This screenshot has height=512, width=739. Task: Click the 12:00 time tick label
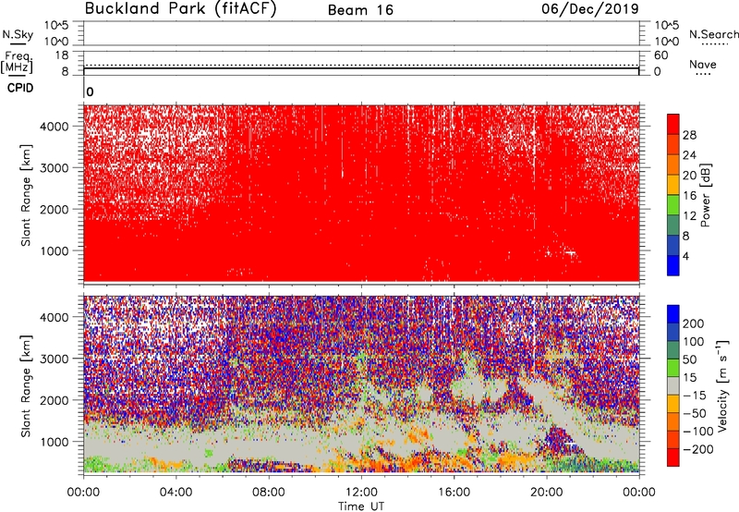pos(361,493)
